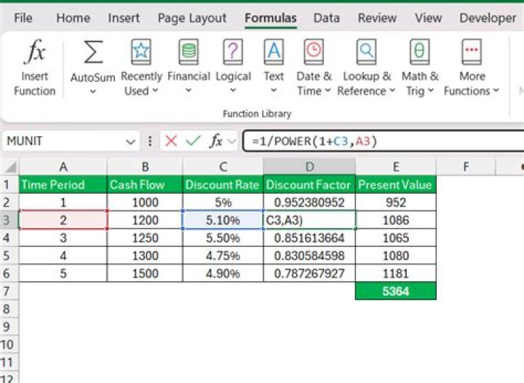Click the fx button in formula bar
Viewport: 524px width, 383px height.
click(216, 141)
